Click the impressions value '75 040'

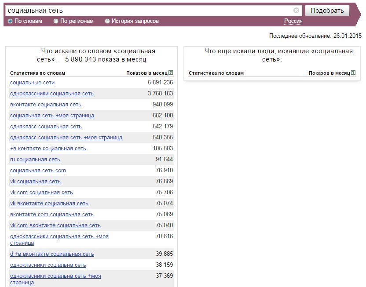coord(164,225)
